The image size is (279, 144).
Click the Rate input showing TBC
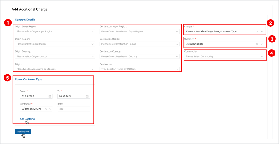pos(74,109)
